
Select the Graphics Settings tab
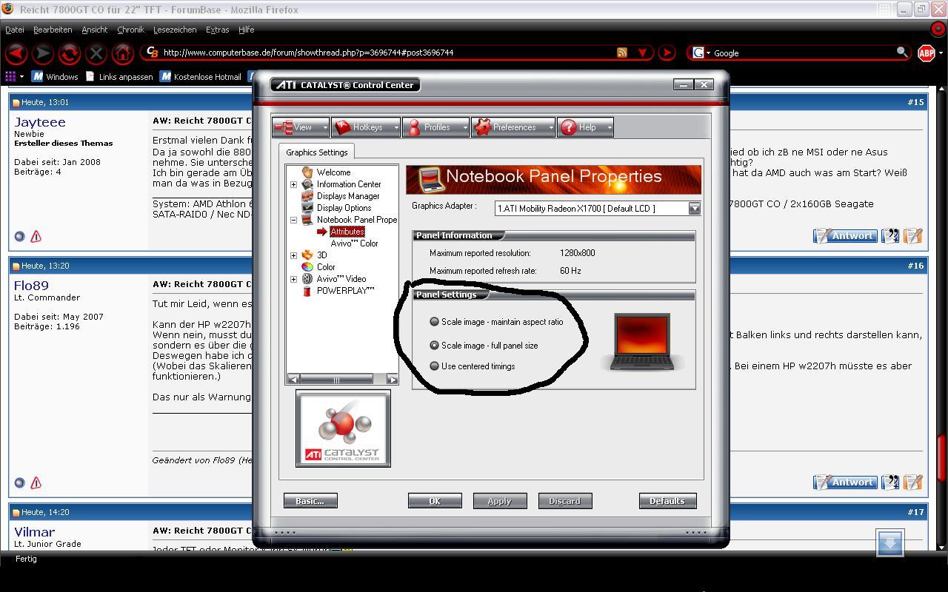click(x=317, y=152)
